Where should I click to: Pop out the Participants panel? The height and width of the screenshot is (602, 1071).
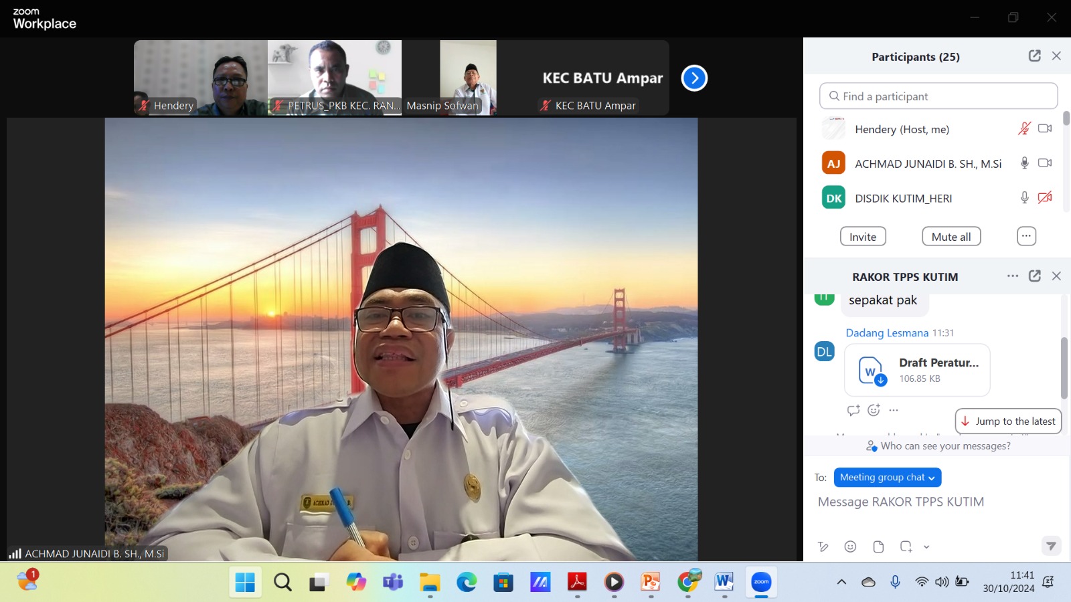(1034, 56)
